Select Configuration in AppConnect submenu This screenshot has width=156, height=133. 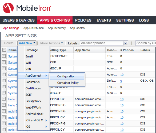tap(67, 76)
